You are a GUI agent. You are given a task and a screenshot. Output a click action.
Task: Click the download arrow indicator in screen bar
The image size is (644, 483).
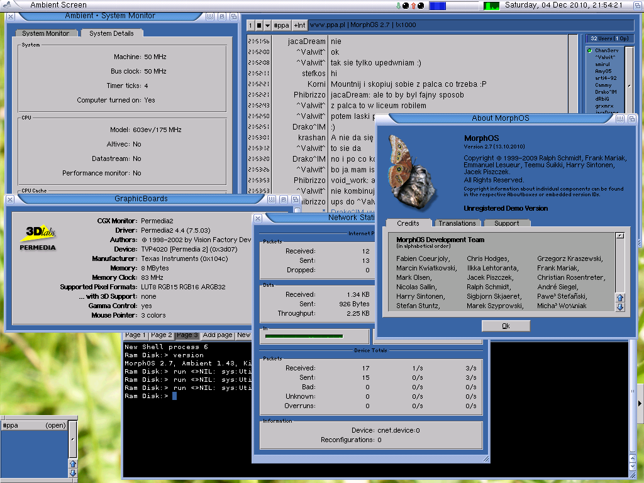coord(398,5)
